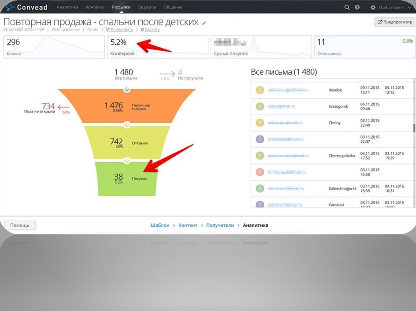
Task: Click the Convead logo icon
Action: pos(10,7)
